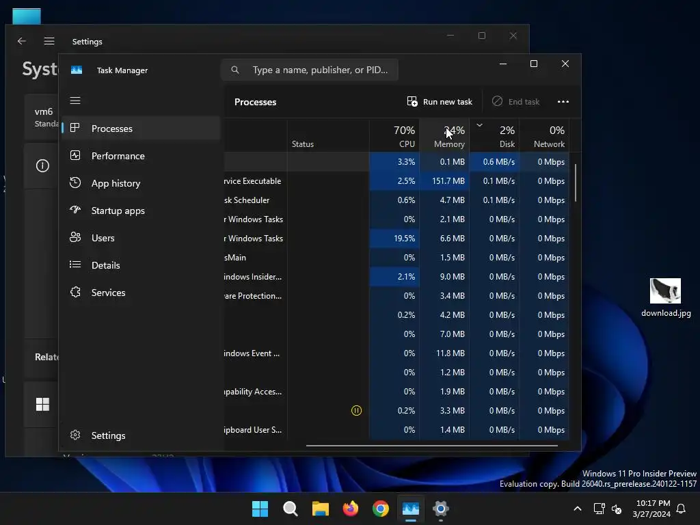Screen dimensions: 700x525
Task: Go to Startup apps page
Action: pyautogui.click(x=141, y=211)
